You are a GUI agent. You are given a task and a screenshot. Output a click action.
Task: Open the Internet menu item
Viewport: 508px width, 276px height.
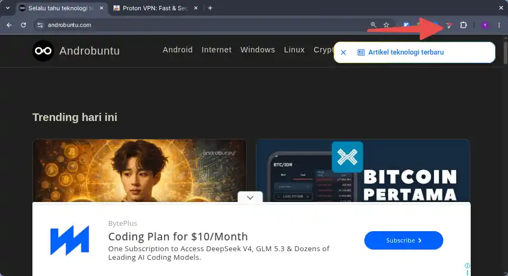coord(216,50)
